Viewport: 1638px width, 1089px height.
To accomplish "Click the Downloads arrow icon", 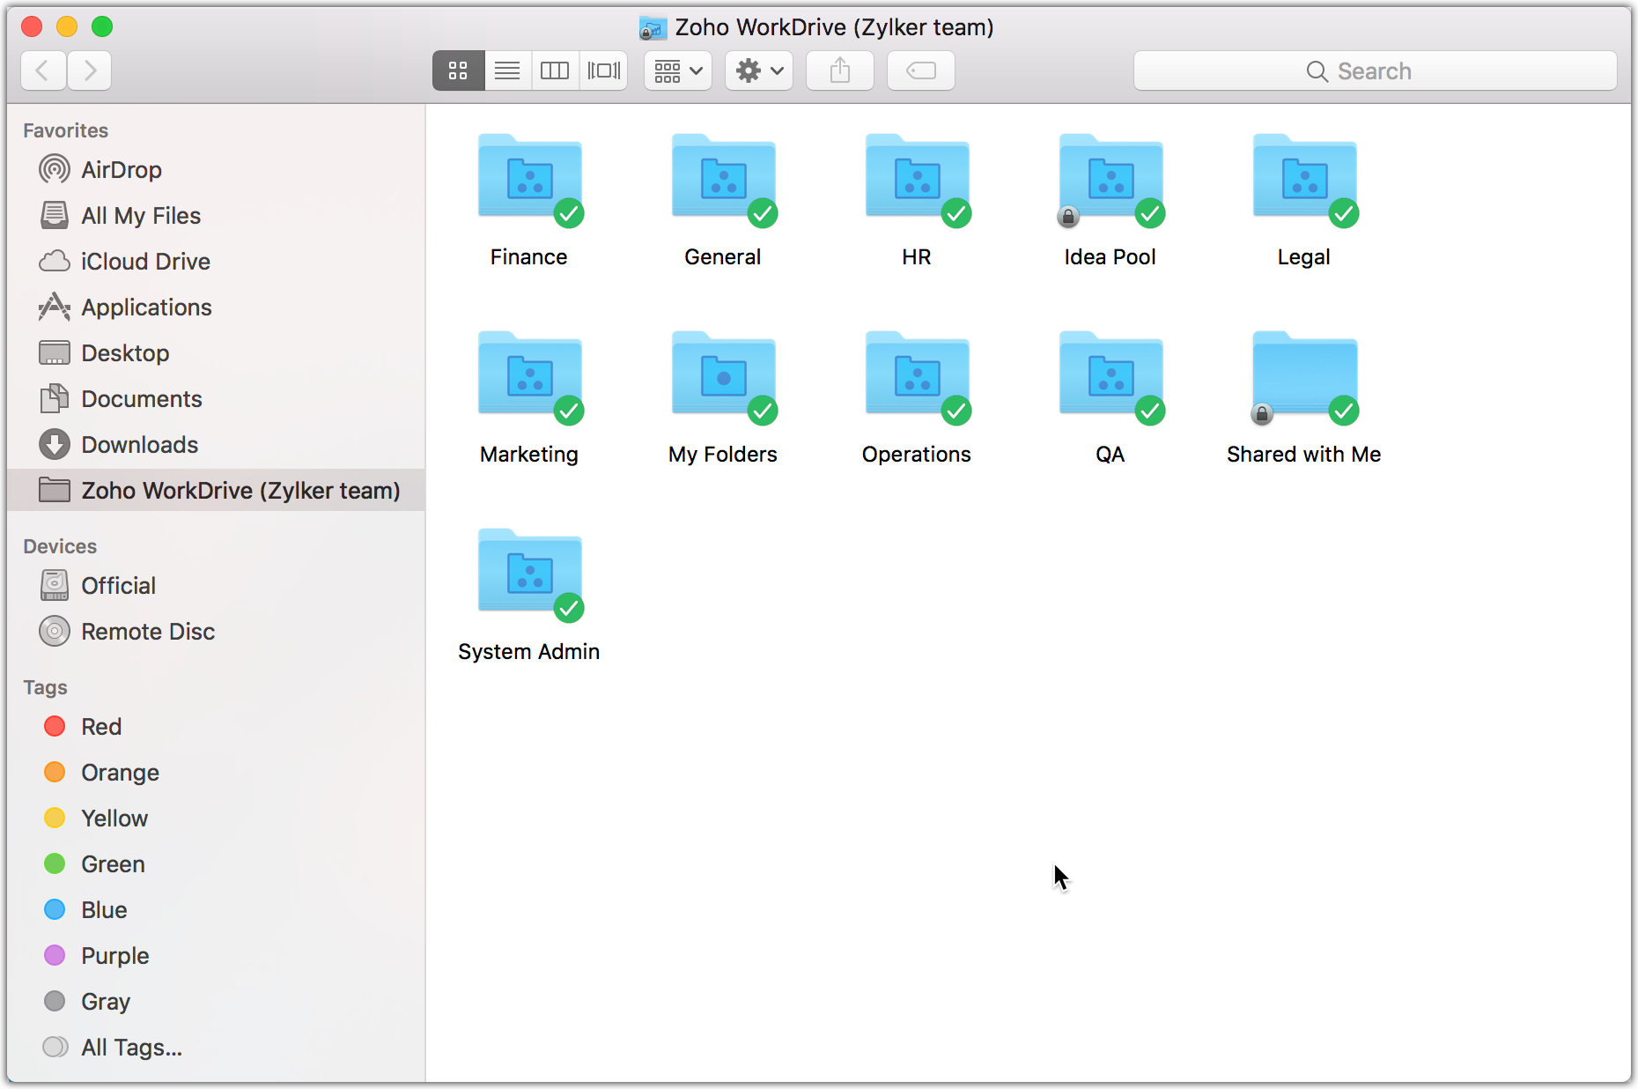I will (x=55, y=444).
